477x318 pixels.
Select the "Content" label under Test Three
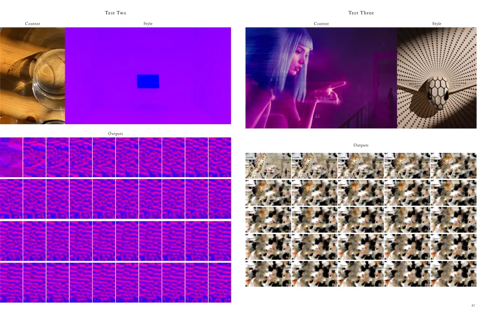point(321,23)
